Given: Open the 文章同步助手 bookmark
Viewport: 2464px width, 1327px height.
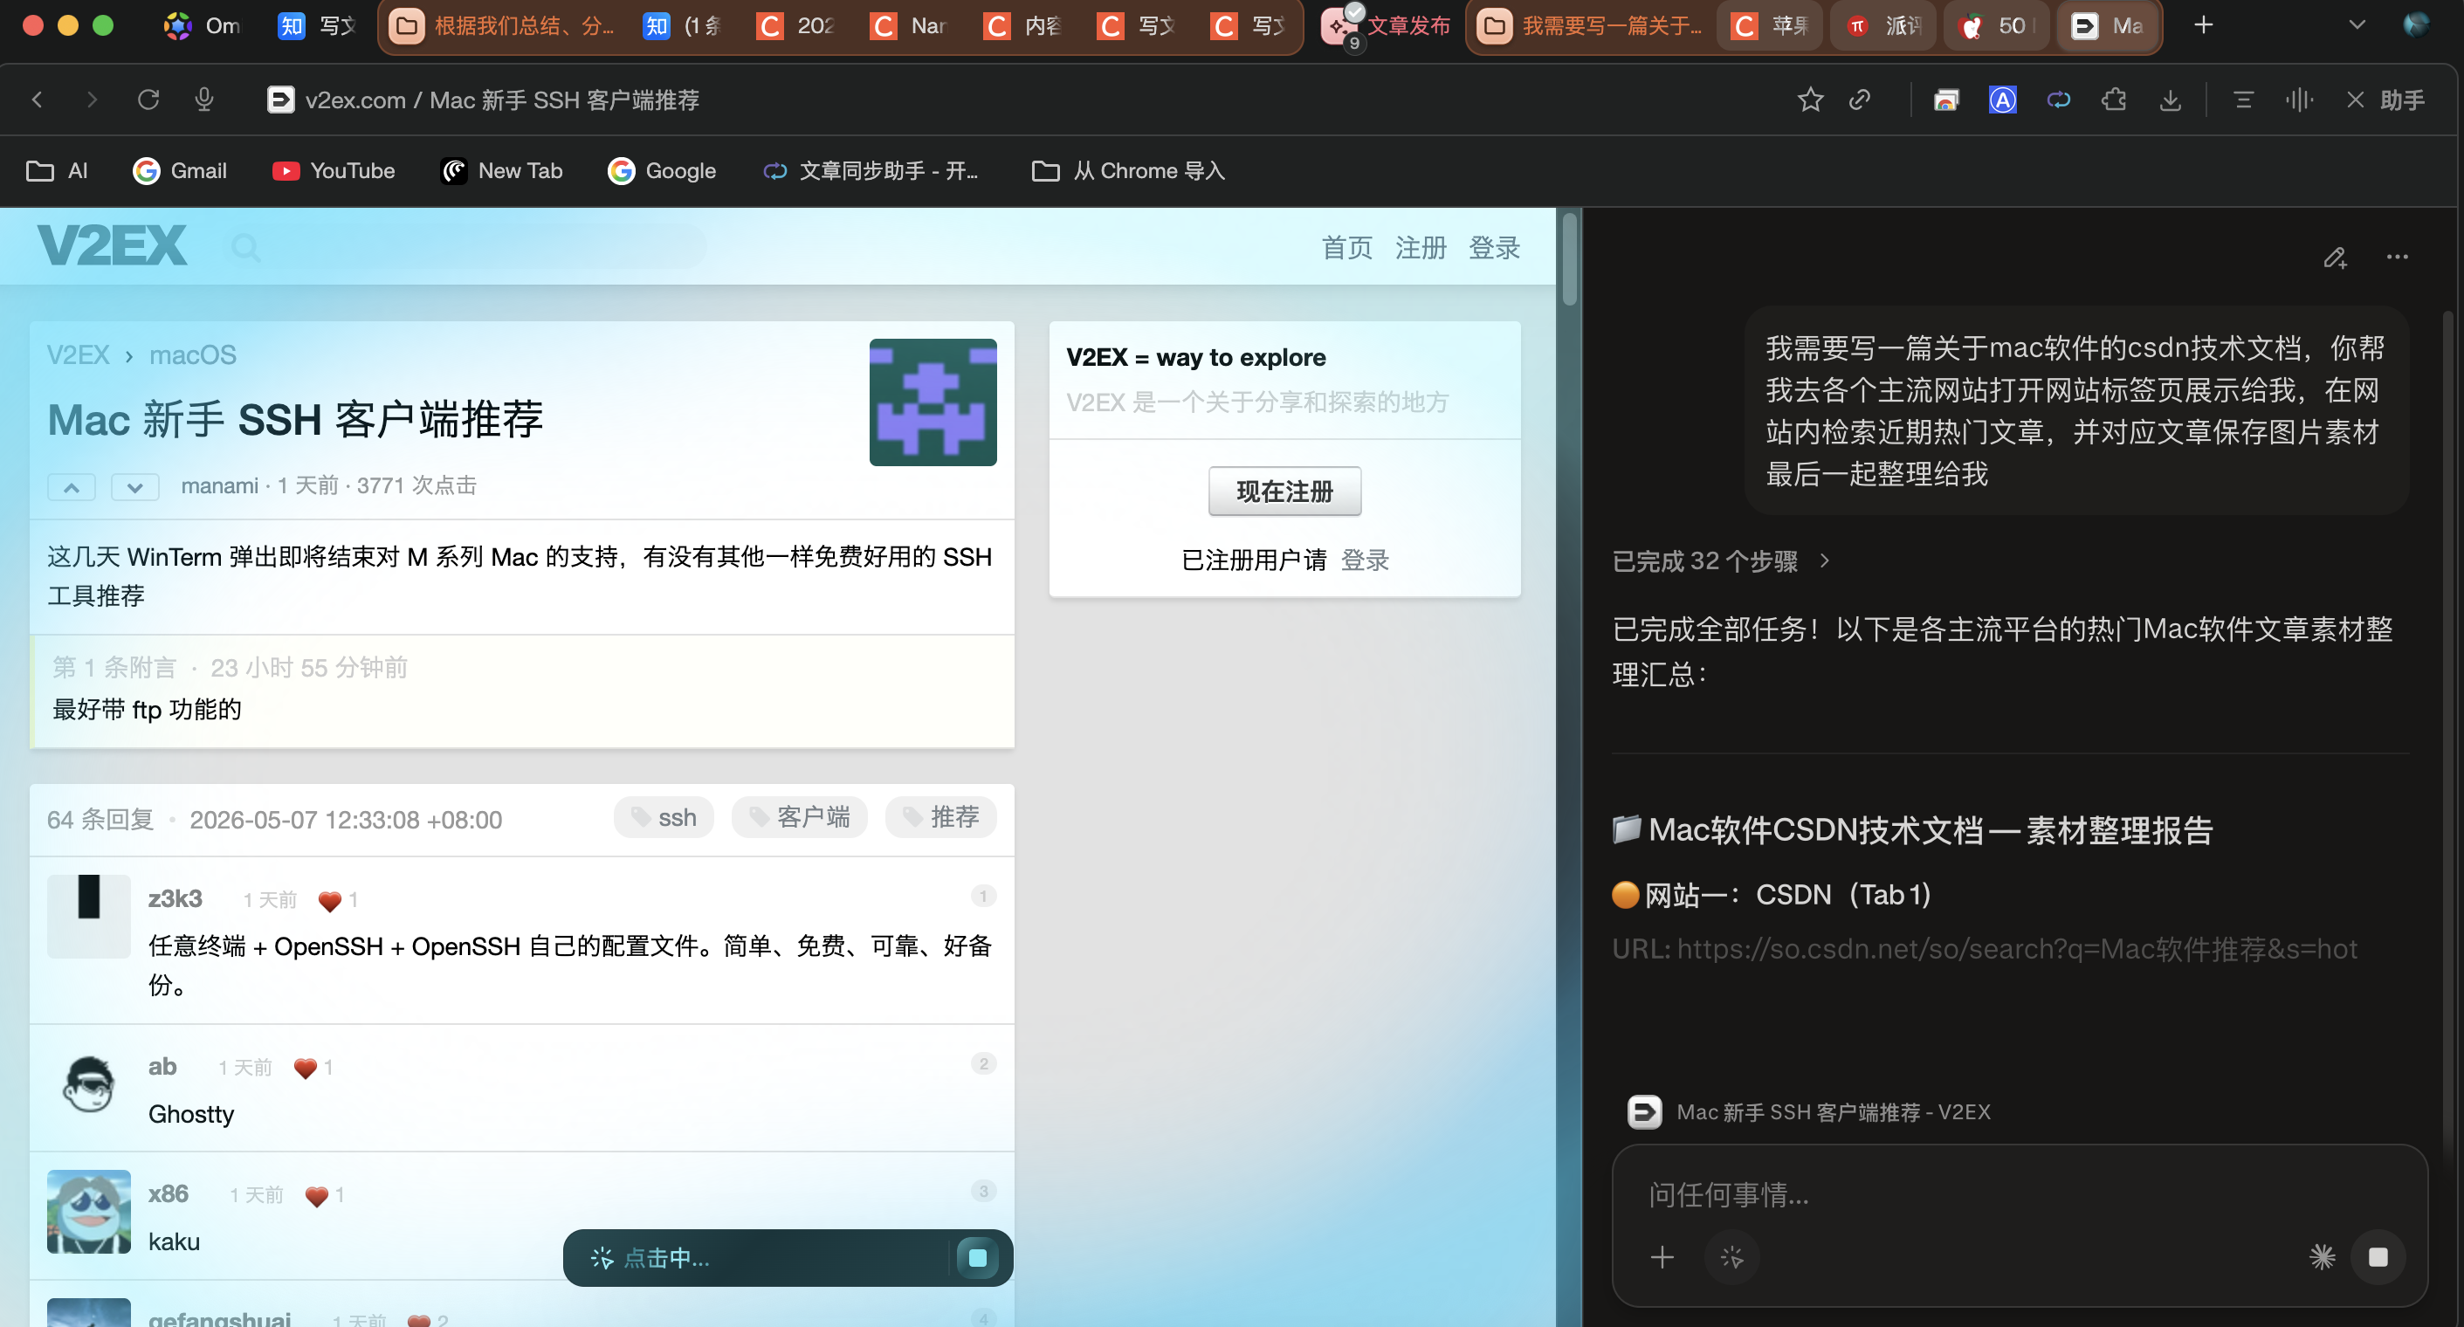Looking at the screenshot, I should (871, 170).
